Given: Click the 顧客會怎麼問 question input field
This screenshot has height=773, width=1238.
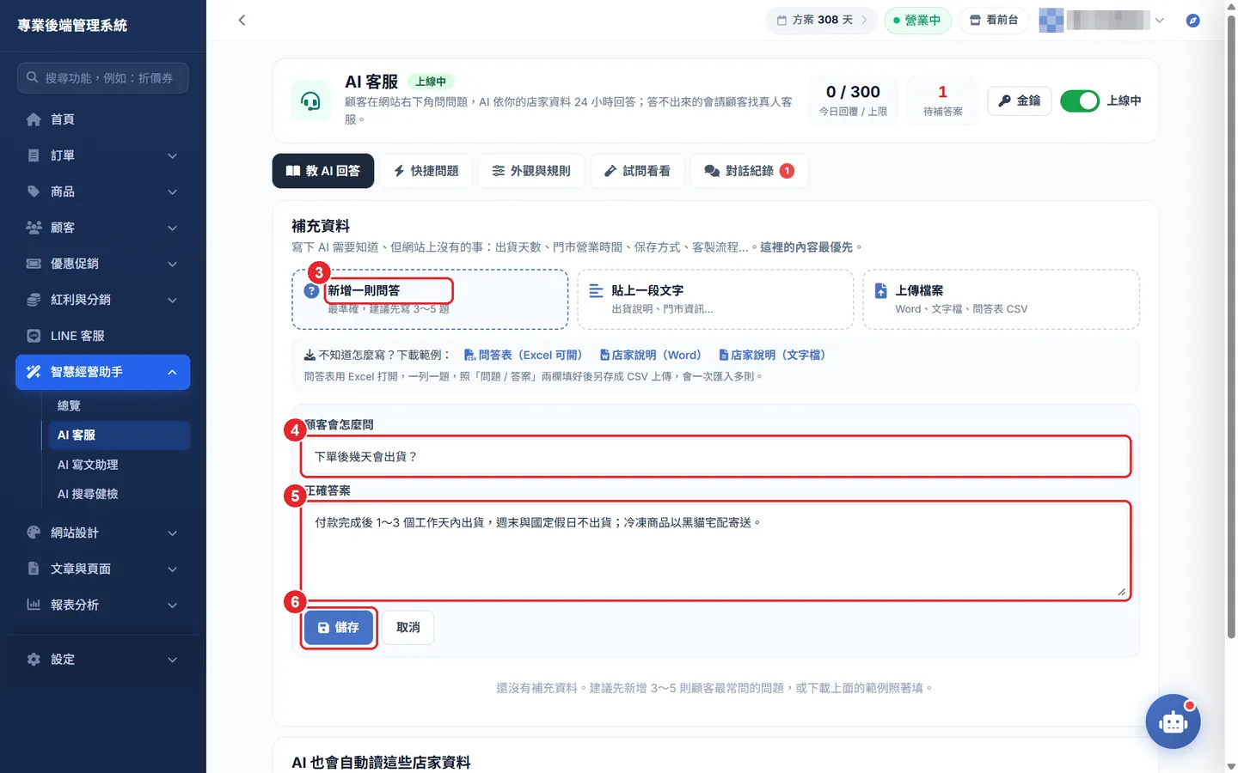Looking at the screenshot, I should pos(715,457).
